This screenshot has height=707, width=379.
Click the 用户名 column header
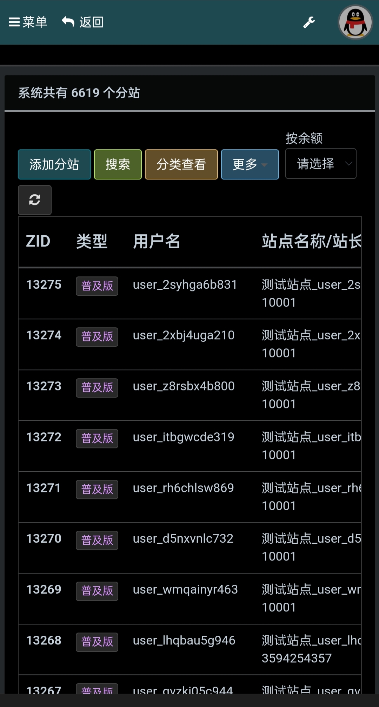point(157,242)
